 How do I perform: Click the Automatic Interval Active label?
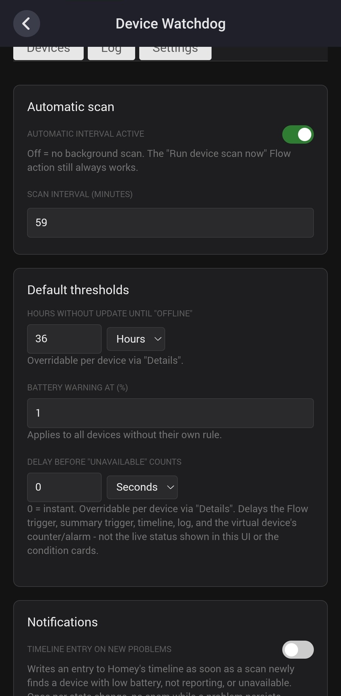86,134
